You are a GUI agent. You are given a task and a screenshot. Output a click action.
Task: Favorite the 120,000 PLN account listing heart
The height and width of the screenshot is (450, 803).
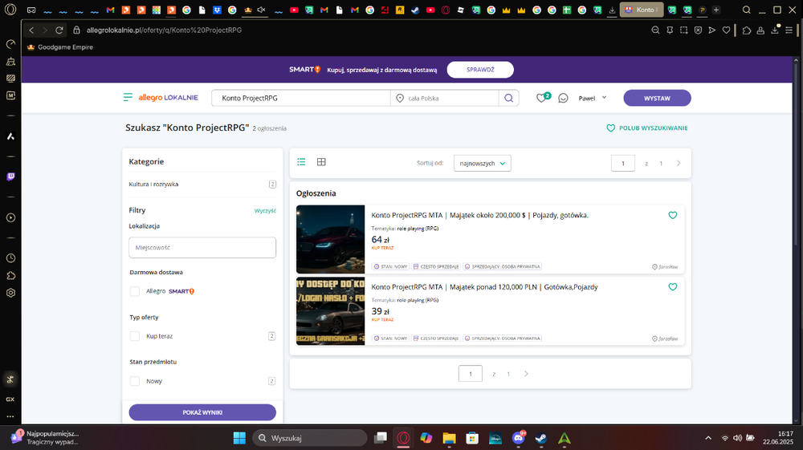click(x=672, y=287)
